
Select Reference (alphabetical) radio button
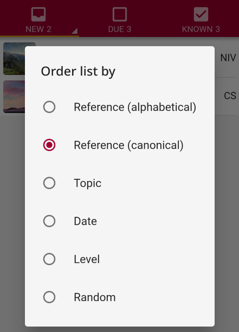(x=49, y=107)
